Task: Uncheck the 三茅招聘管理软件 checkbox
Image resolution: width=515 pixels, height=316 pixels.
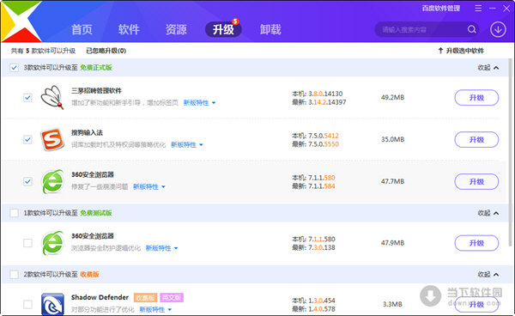Action: click(27, 98)
